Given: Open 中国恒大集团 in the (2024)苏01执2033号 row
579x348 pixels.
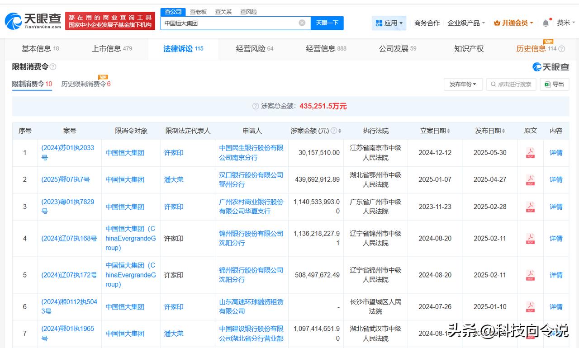Looking at the screenshot, I should pos(125,153).
